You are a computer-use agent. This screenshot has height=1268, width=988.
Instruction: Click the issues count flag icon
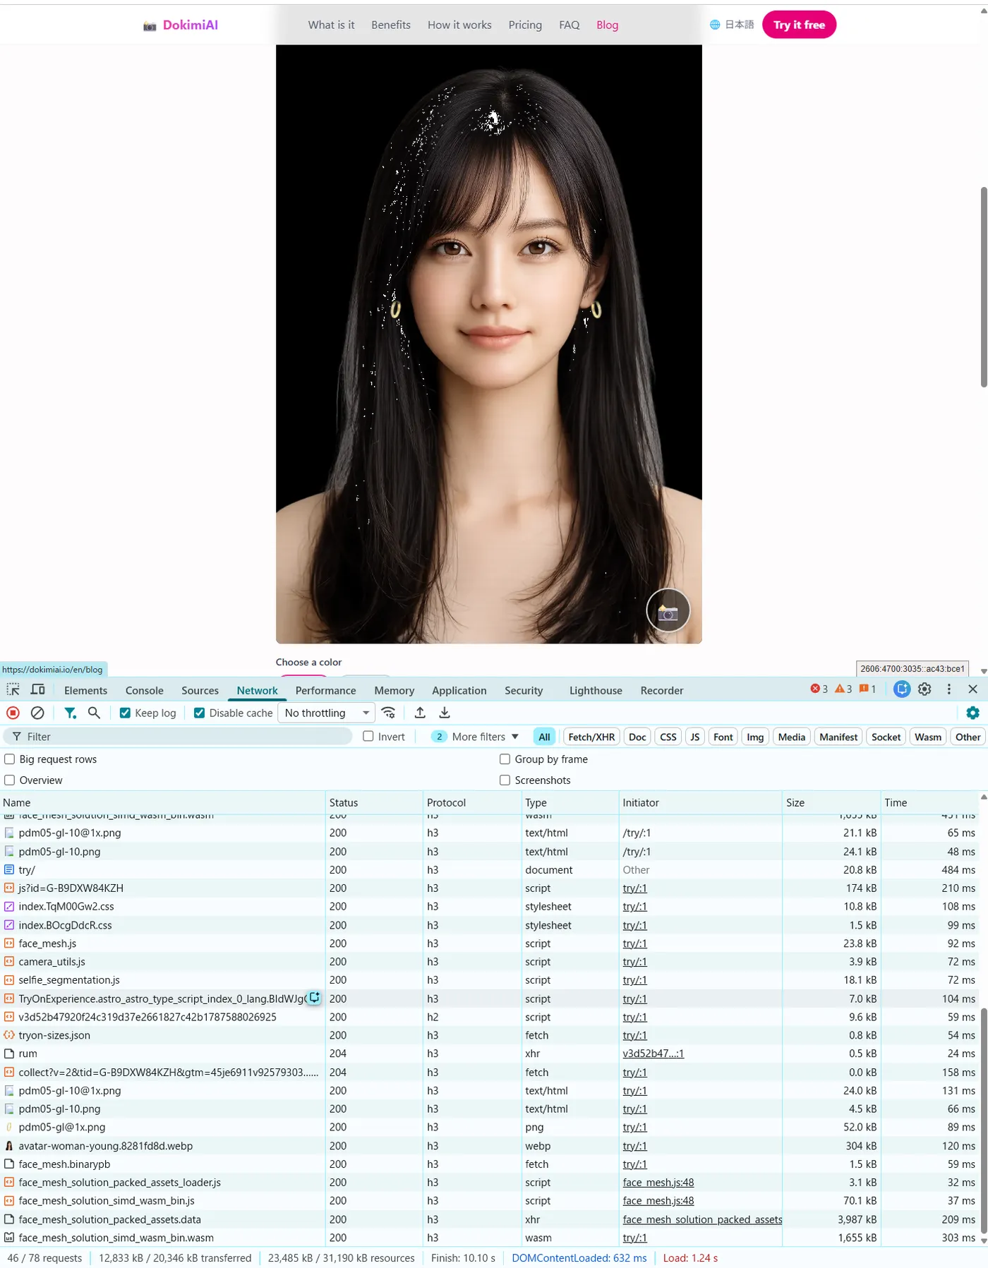pos(867,689)
